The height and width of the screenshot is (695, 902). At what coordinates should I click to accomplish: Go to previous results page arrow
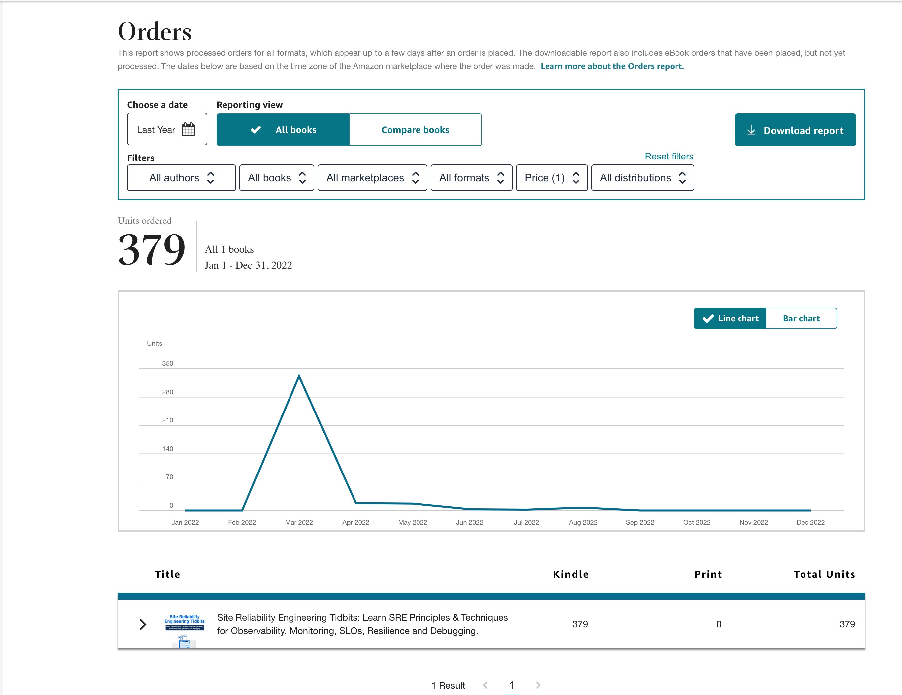[485, 685]
